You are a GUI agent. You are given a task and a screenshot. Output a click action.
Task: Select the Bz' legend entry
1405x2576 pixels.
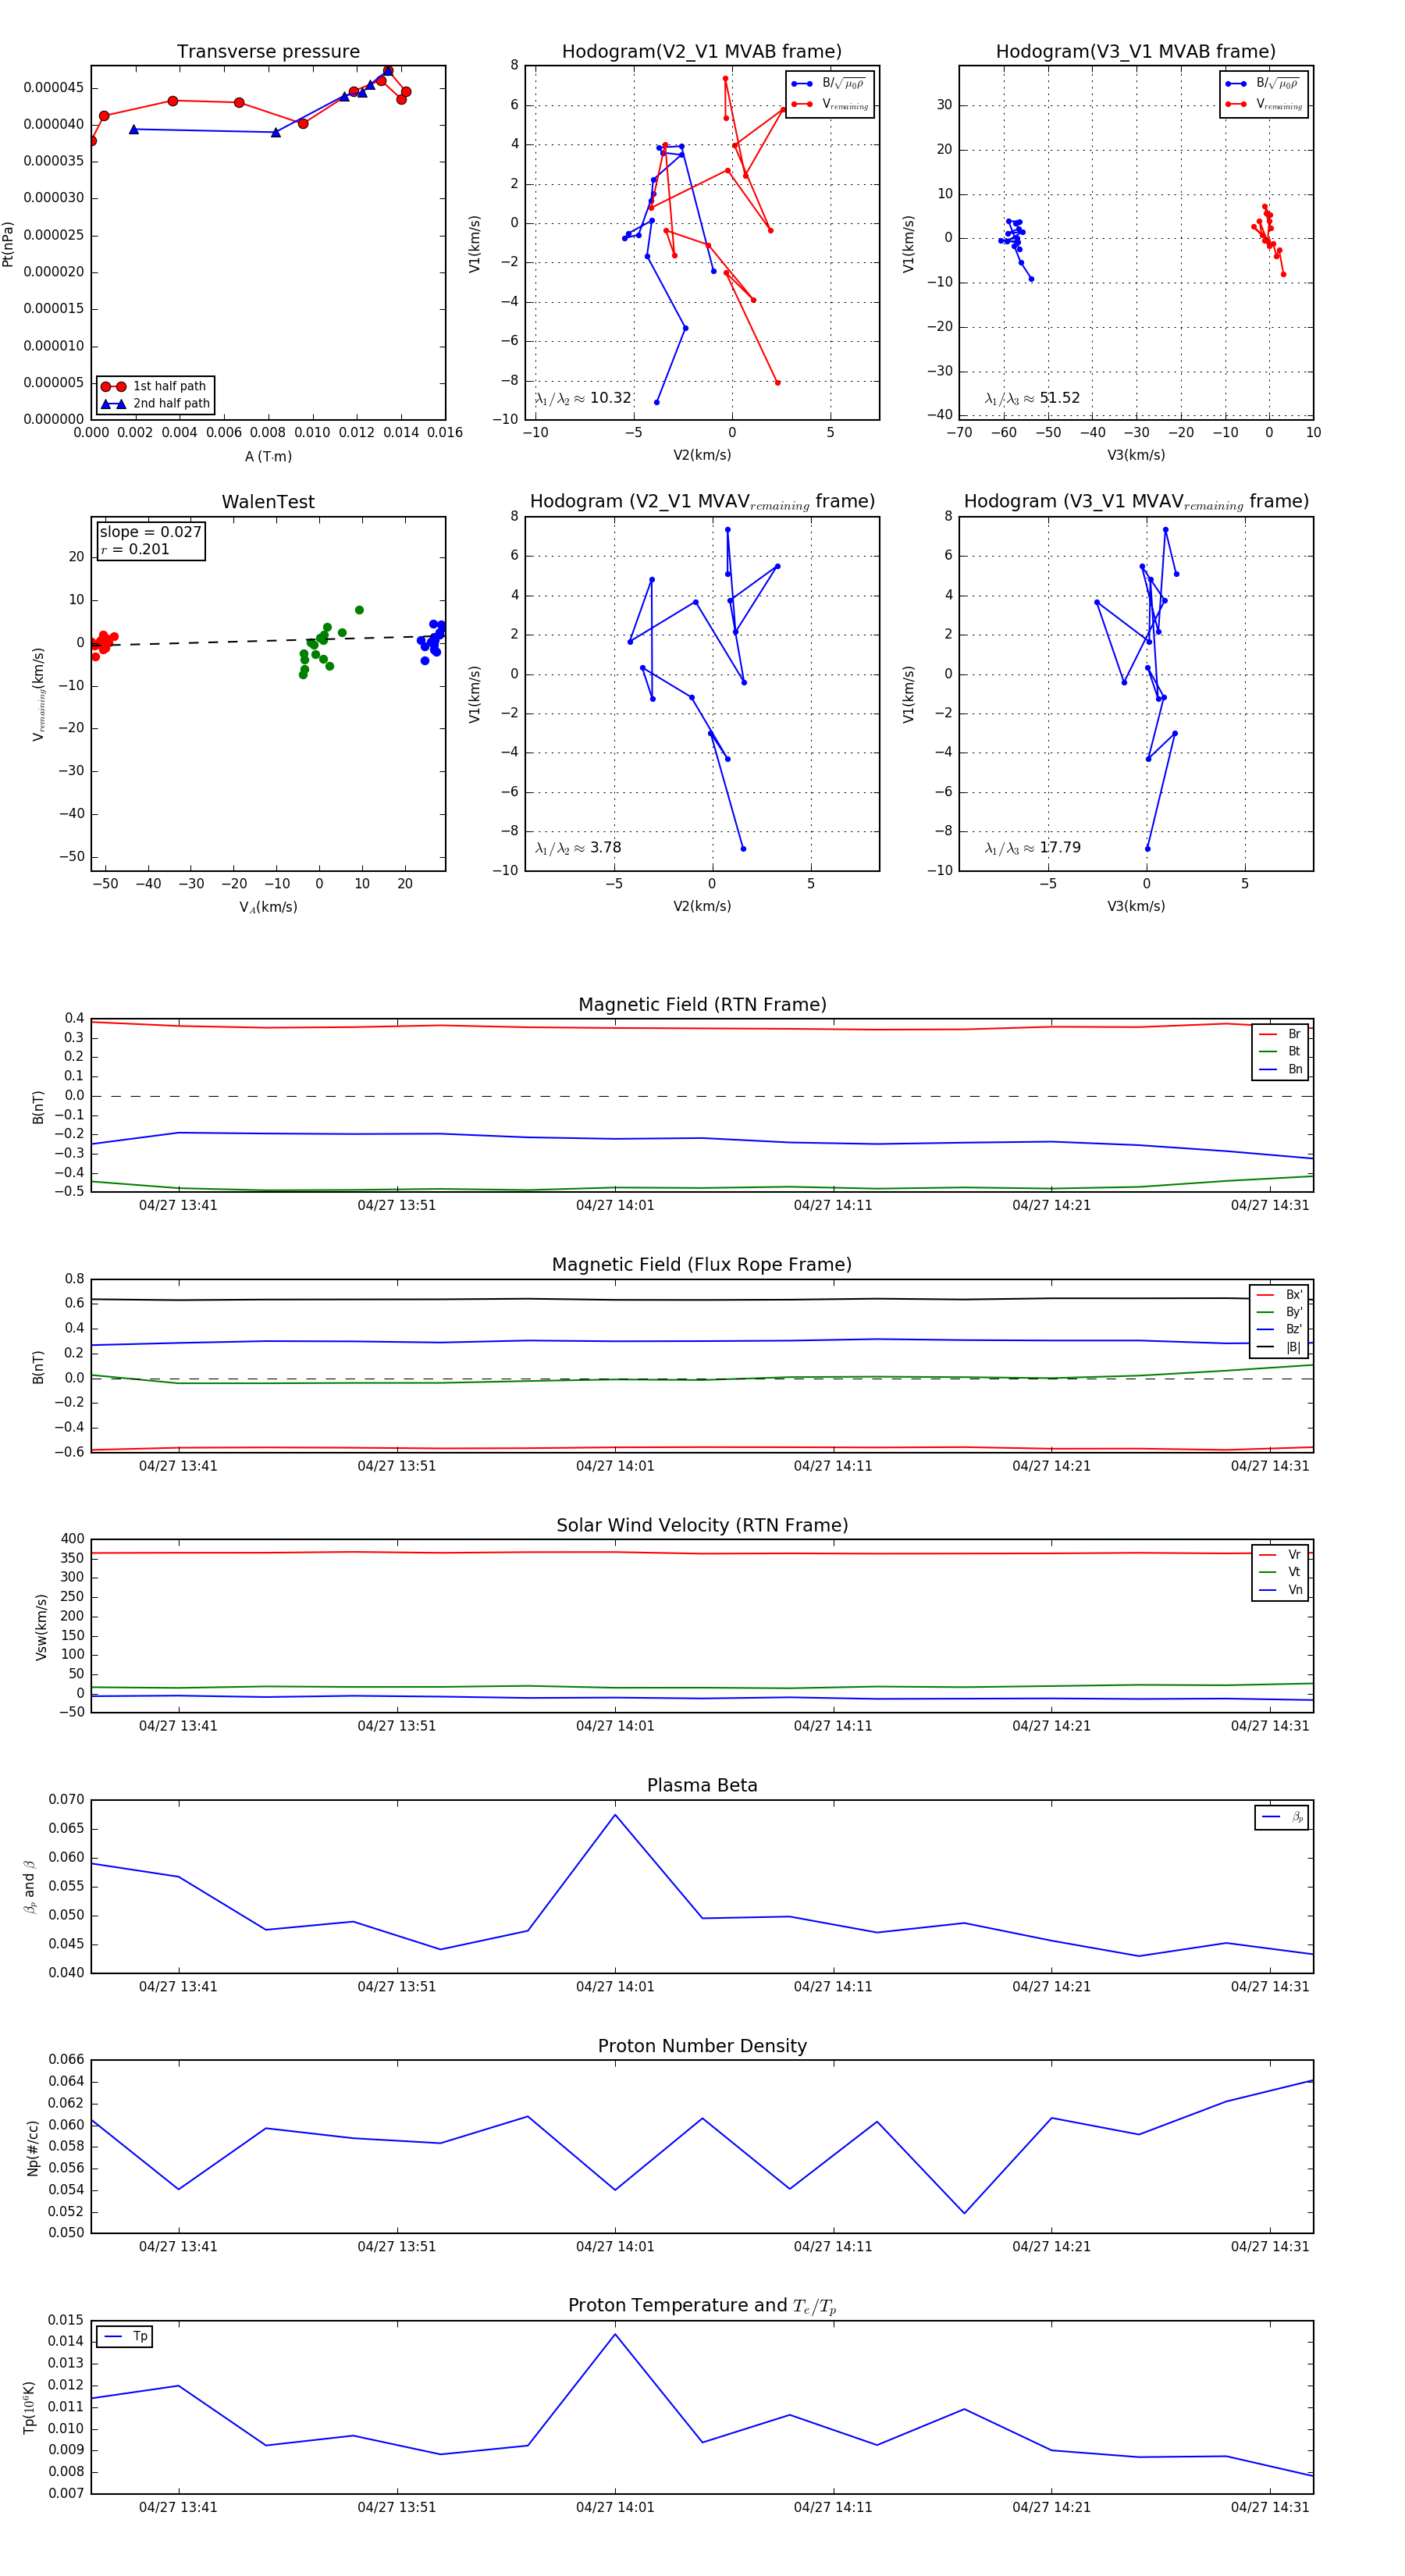click(1280, 1329)
